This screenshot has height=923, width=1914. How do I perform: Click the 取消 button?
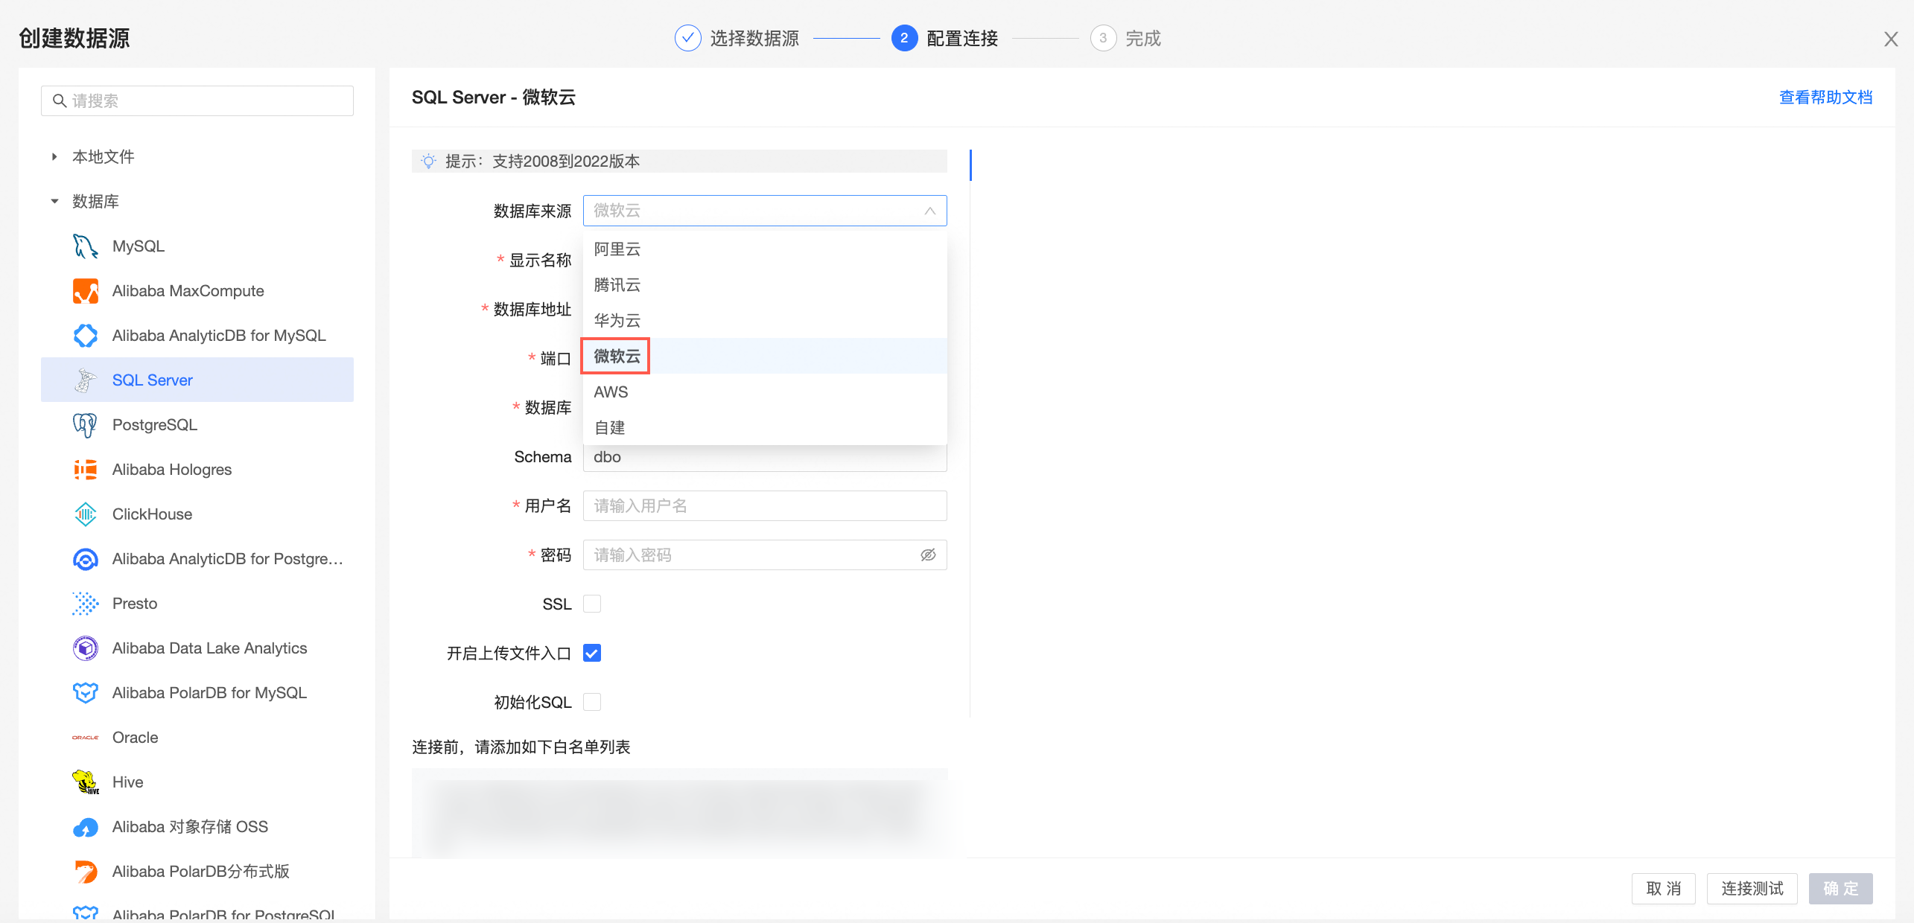(1663, 889)
